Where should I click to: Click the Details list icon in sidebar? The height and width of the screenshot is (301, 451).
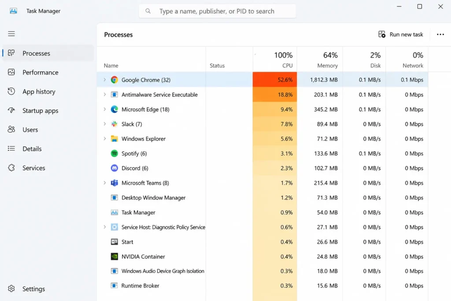[x=11, y=149]
